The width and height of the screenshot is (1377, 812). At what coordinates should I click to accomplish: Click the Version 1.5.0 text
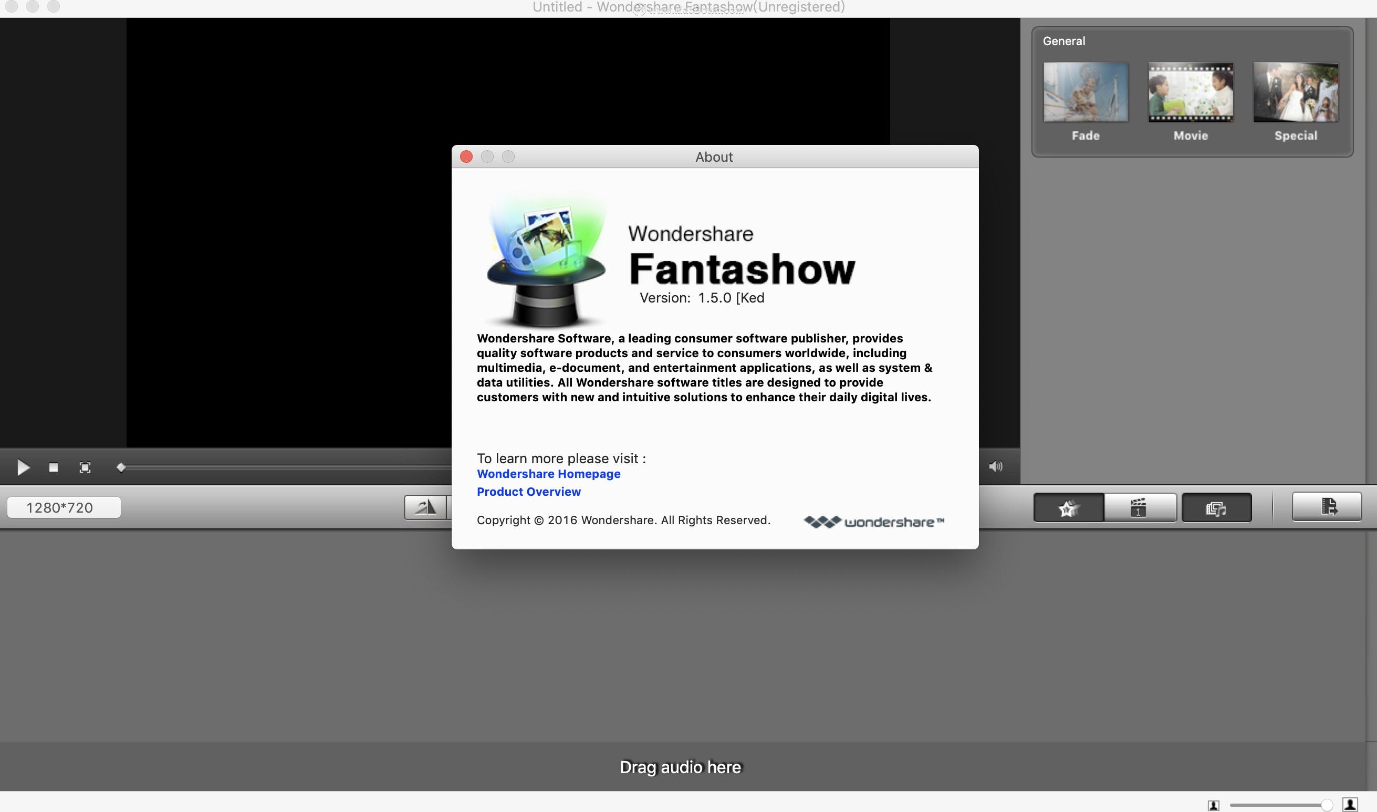click(702, 298)
